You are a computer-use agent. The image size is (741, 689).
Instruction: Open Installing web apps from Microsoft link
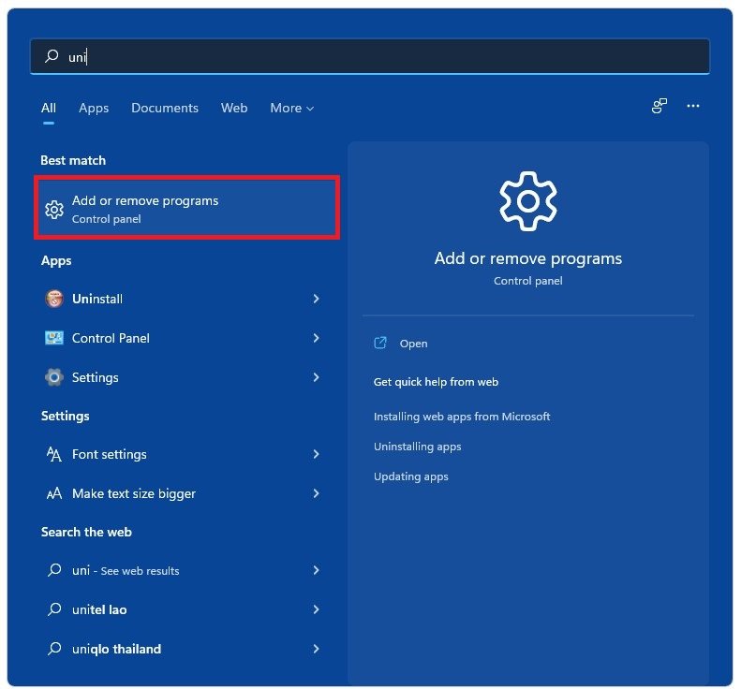[462, 417]
